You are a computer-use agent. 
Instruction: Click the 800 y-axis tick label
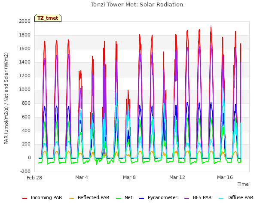[x=26, y=103]
